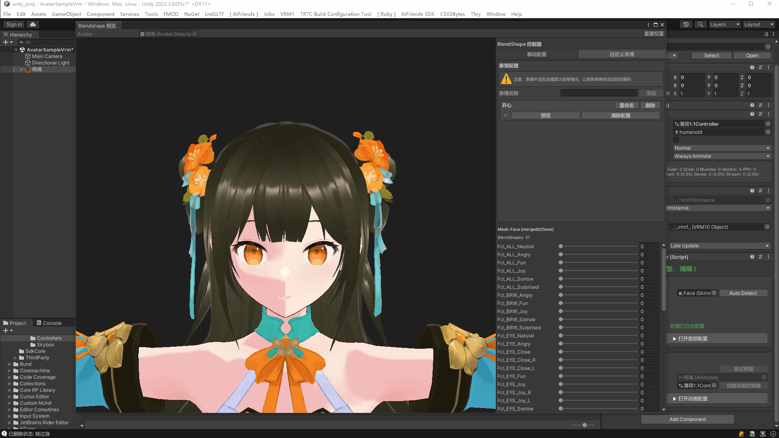This screenshot has width=779, height=438.
Task: Toggle the checkbox below humanoid field
Action: click(x=676, y=140)
